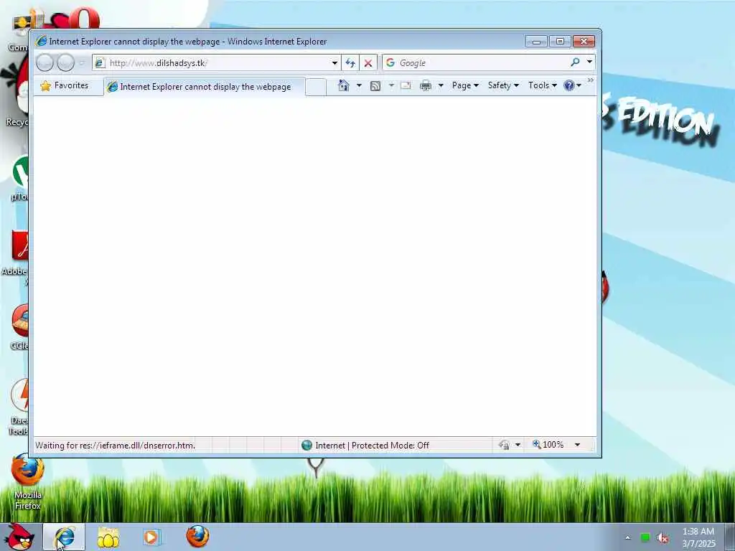Viewport: 735px width, 551px height.
Task: Open the Page menu
Action: (465, 85)
